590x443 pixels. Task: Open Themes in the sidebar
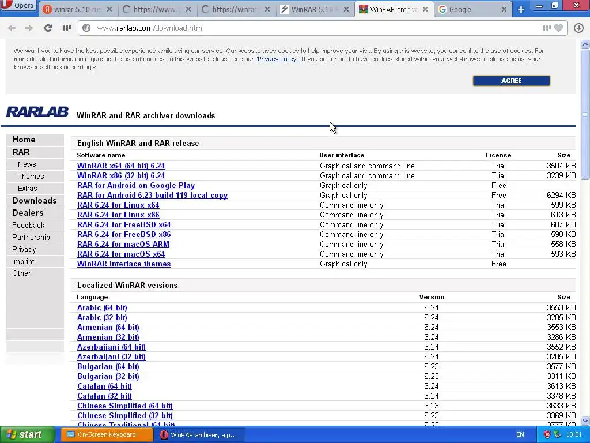tap(31, 177)
